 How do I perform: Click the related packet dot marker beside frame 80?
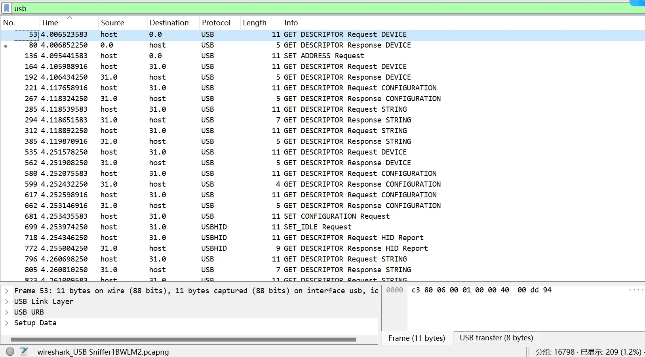[6, 46]
